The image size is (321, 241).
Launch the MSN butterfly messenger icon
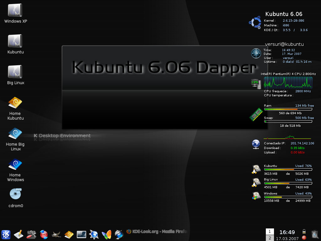pos(107,234)
